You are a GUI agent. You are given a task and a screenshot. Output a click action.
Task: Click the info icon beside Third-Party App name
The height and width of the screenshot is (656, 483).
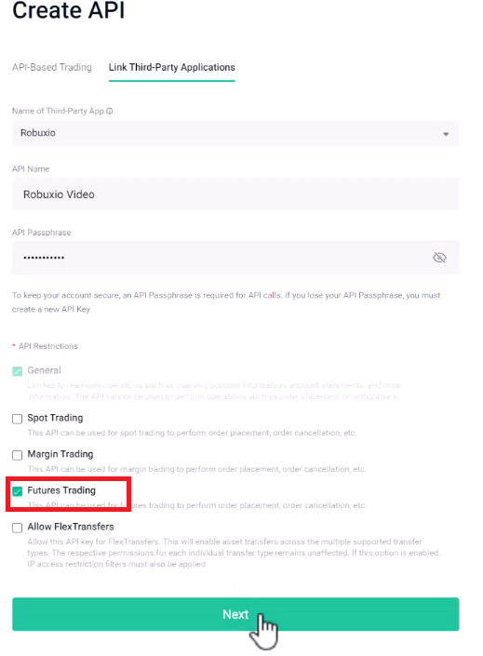click(110, 112)
